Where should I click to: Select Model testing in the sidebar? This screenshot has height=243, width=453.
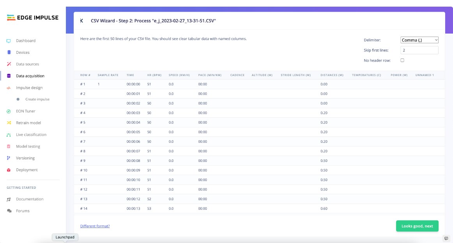pos(28,146)
